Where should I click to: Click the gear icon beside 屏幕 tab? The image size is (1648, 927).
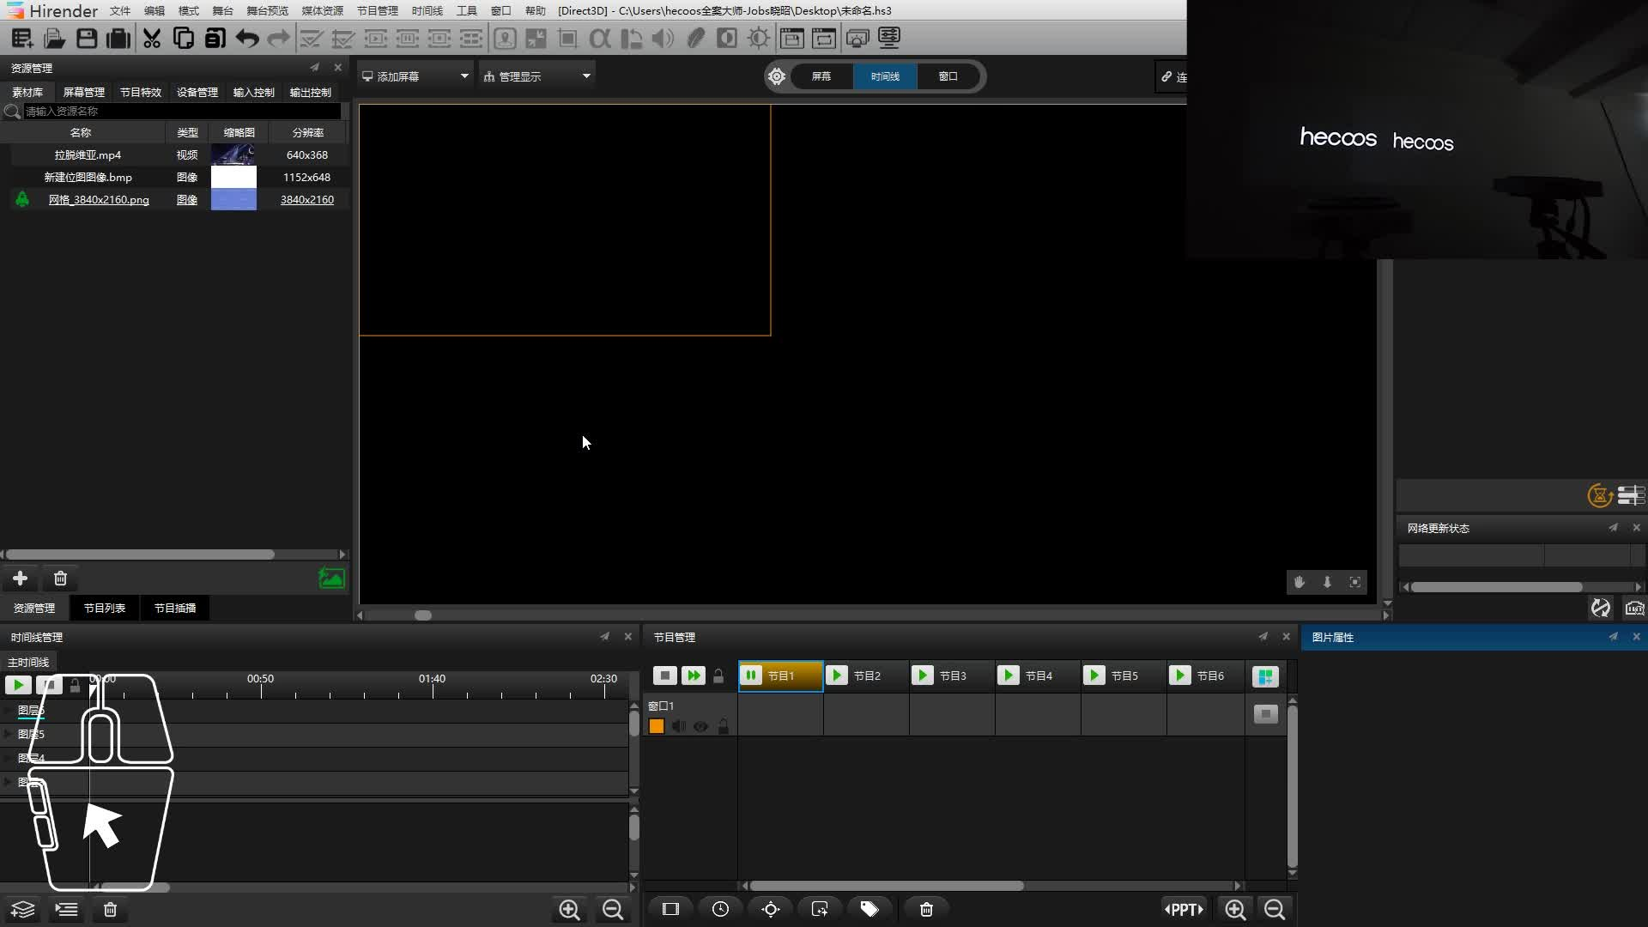tap(777, 76)
